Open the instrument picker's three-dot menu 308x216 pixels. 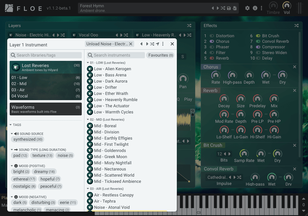(163, 44)
